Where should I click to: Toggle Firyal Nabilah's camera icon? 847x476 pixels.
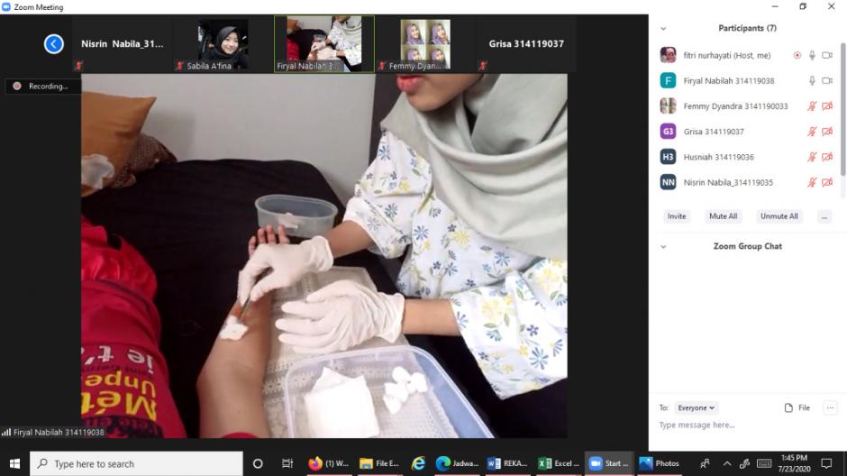click(827, 81)
